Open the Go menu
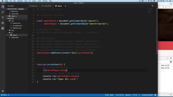The width and height of the screenshot is (173, 97). [x=30, y=1]
